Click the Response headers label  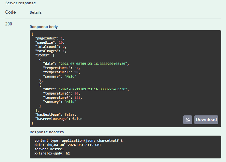click(x=47, y=132)
